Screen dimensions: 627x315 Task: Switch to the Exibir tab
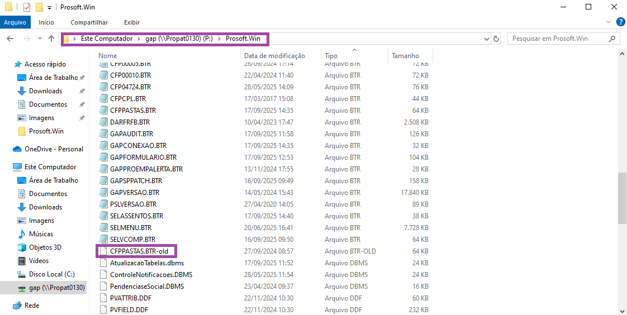(x=132, y=22)
